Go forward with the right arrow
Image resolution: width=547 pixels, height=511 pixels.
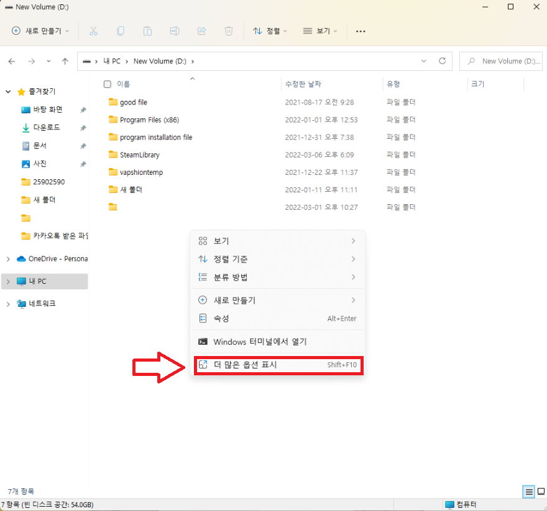[32, 62]
